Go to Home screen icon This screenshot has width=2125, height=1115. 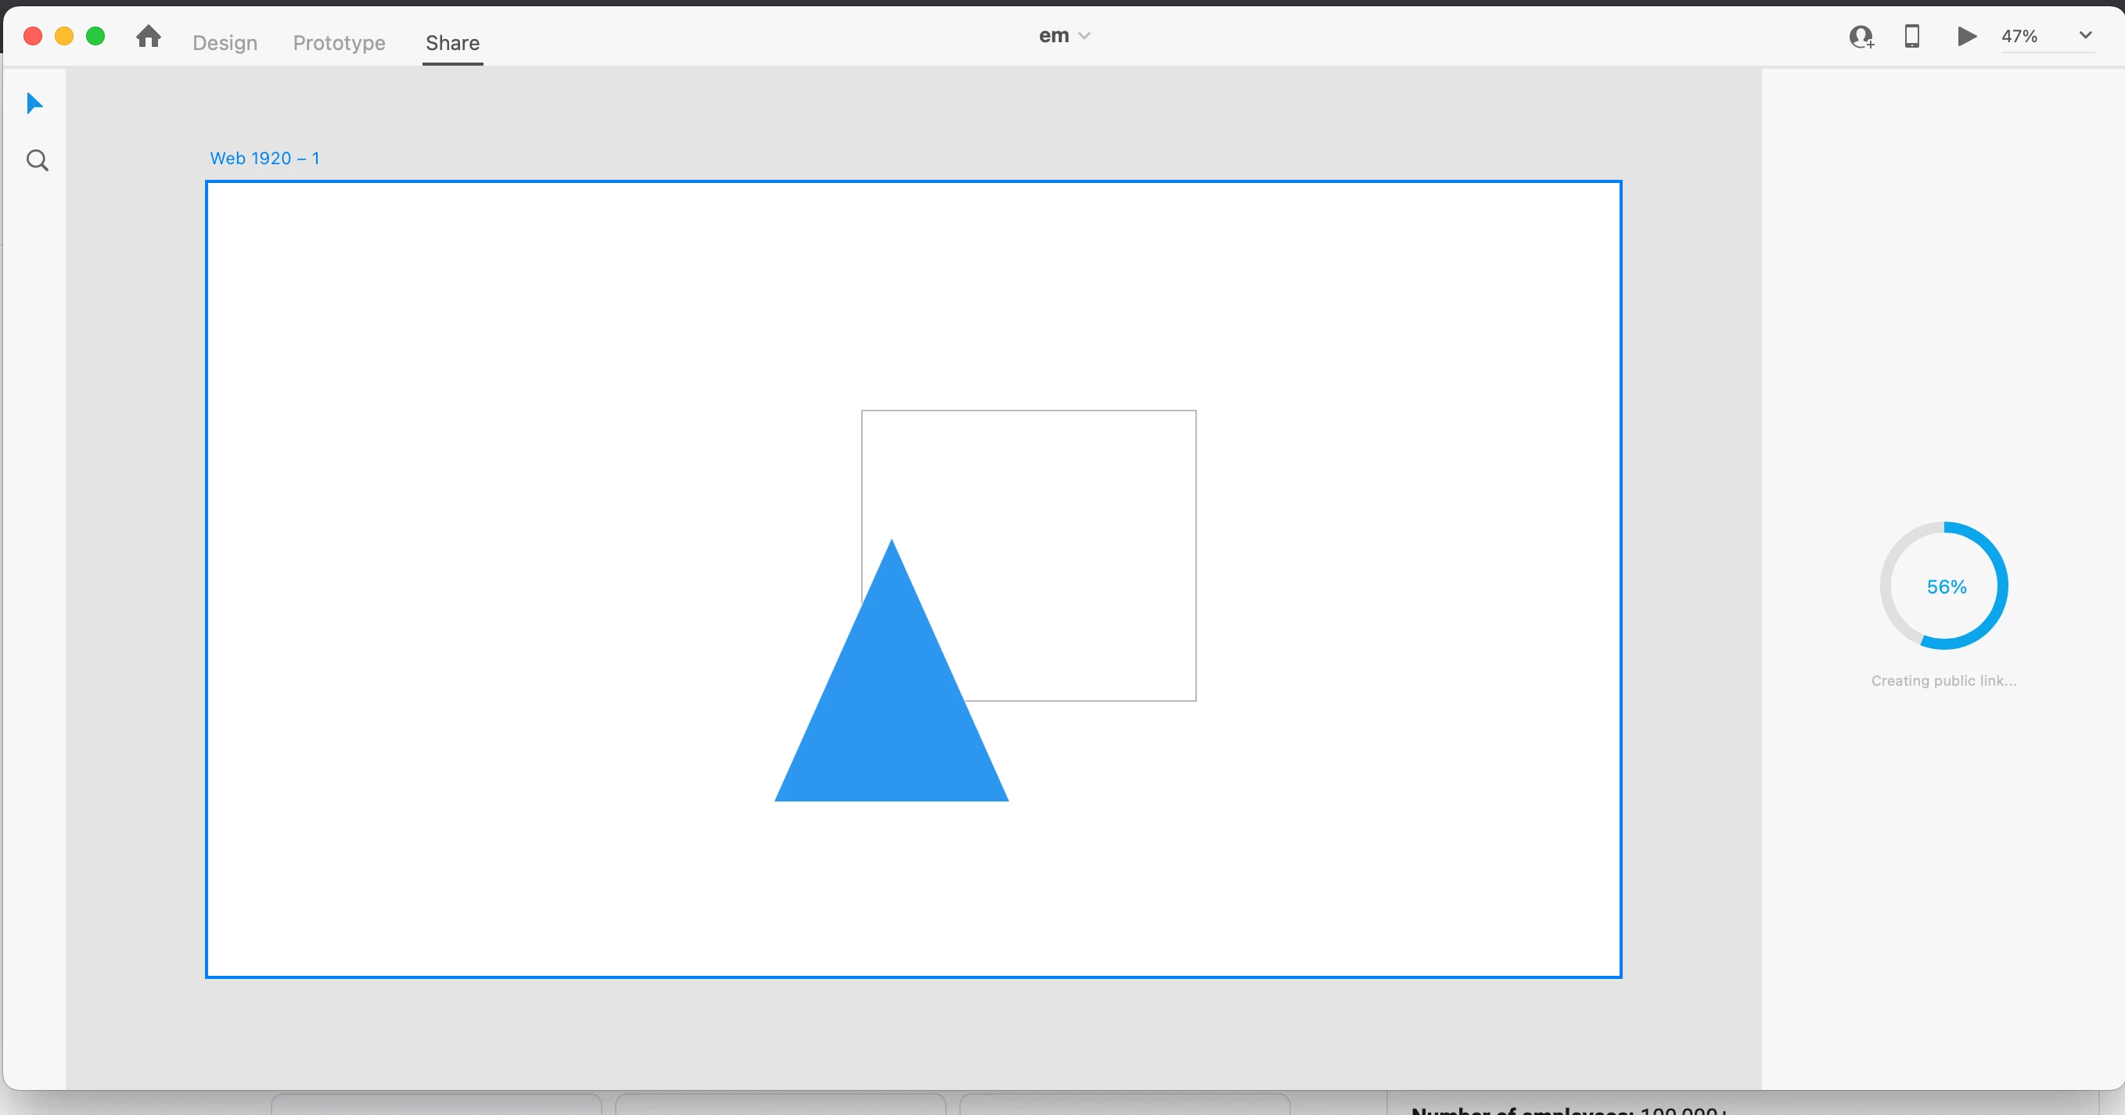(149, 36)
